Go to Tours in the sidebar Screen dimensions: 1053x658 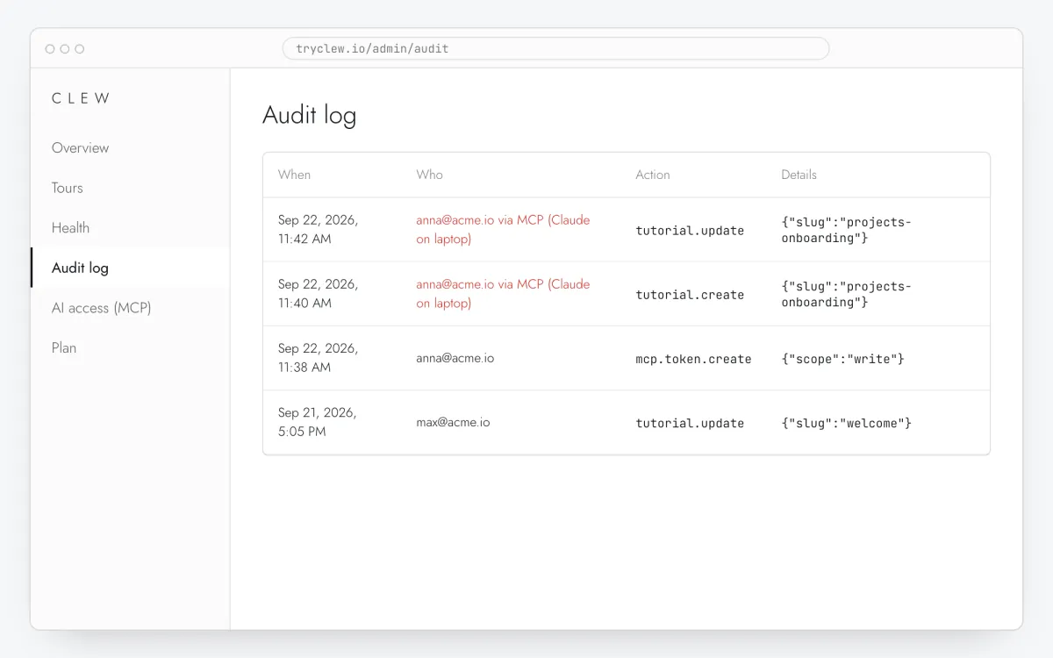(68, 188)
